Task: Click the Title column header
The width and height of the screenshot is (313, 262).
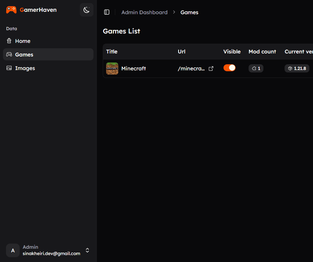Action: point(112,52)
